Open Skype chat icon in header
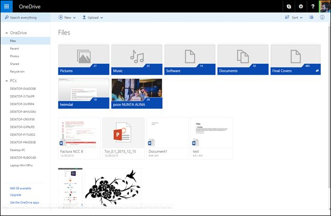 click(289, 7)
